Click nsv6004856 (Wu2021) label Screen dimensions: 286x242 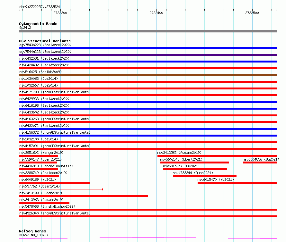pyautogui.click(x=261, y=159)
